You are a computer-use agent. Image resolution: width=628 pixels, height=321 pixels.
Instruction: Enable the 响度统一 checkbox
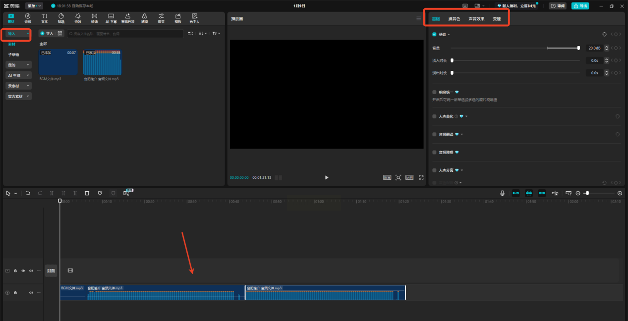point(435,92)
